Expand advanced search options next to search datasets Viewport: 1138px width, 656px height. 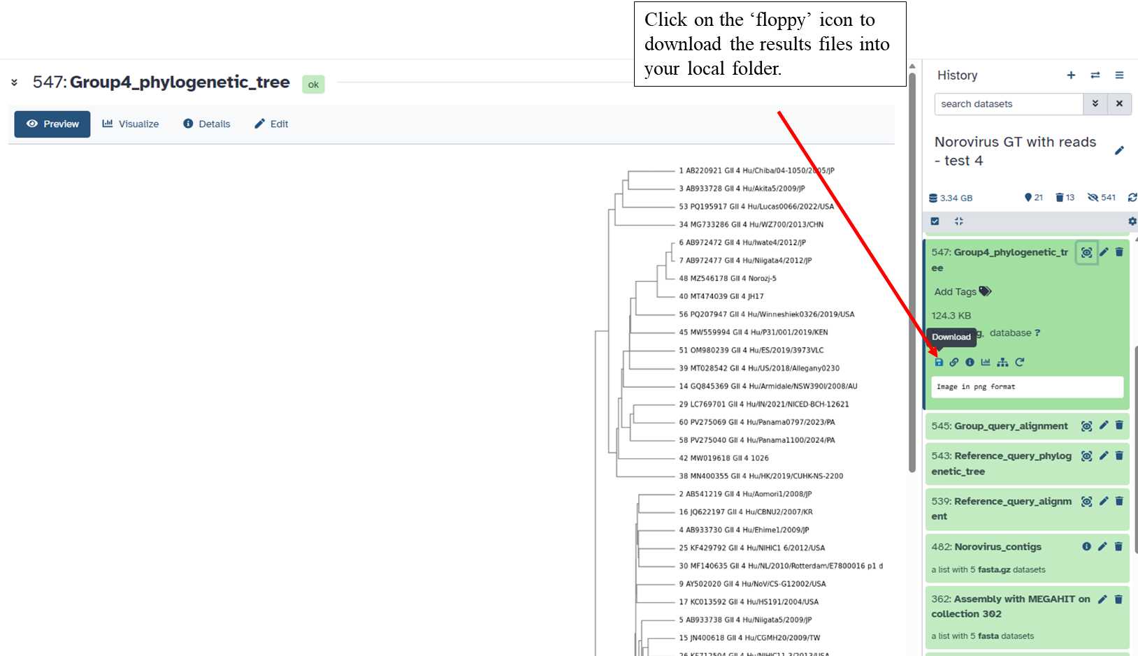(1095, 104)
